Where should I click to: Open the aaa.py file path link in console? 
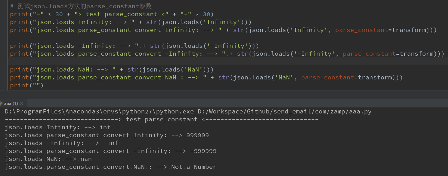coord(284,111)
